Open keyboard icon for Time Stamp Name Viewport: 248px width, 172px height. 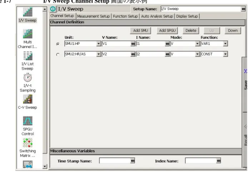[x=133, y=161]
